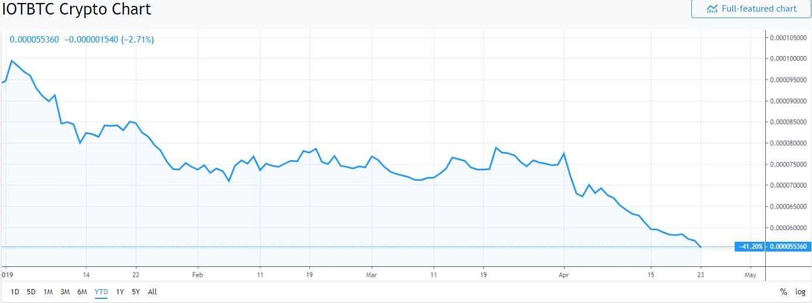Click the Apr marker on the time axis
This screenshot has width=812, height=303.
pyautogui.click(x=564, y=274)
